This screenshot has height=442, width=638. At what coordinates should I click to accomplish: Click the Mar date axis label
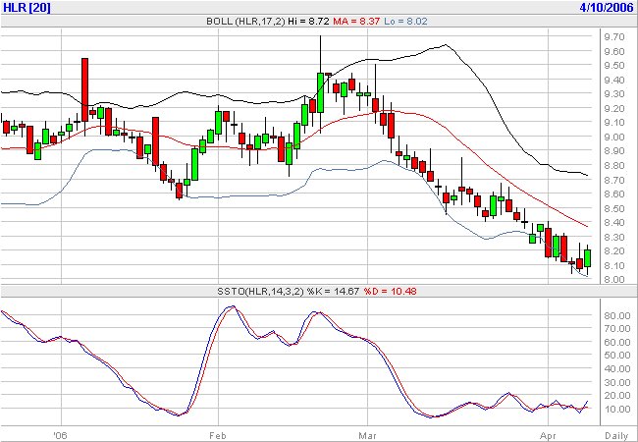tap(367, 436)
